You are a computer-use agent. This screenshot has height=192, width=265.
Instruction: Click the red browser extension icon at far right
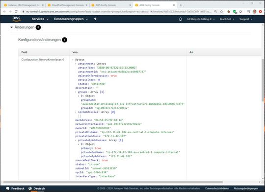261,11
